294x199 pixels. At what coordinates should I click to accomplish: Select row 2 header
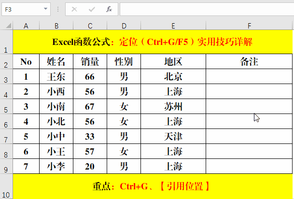[x=6, y=61]
